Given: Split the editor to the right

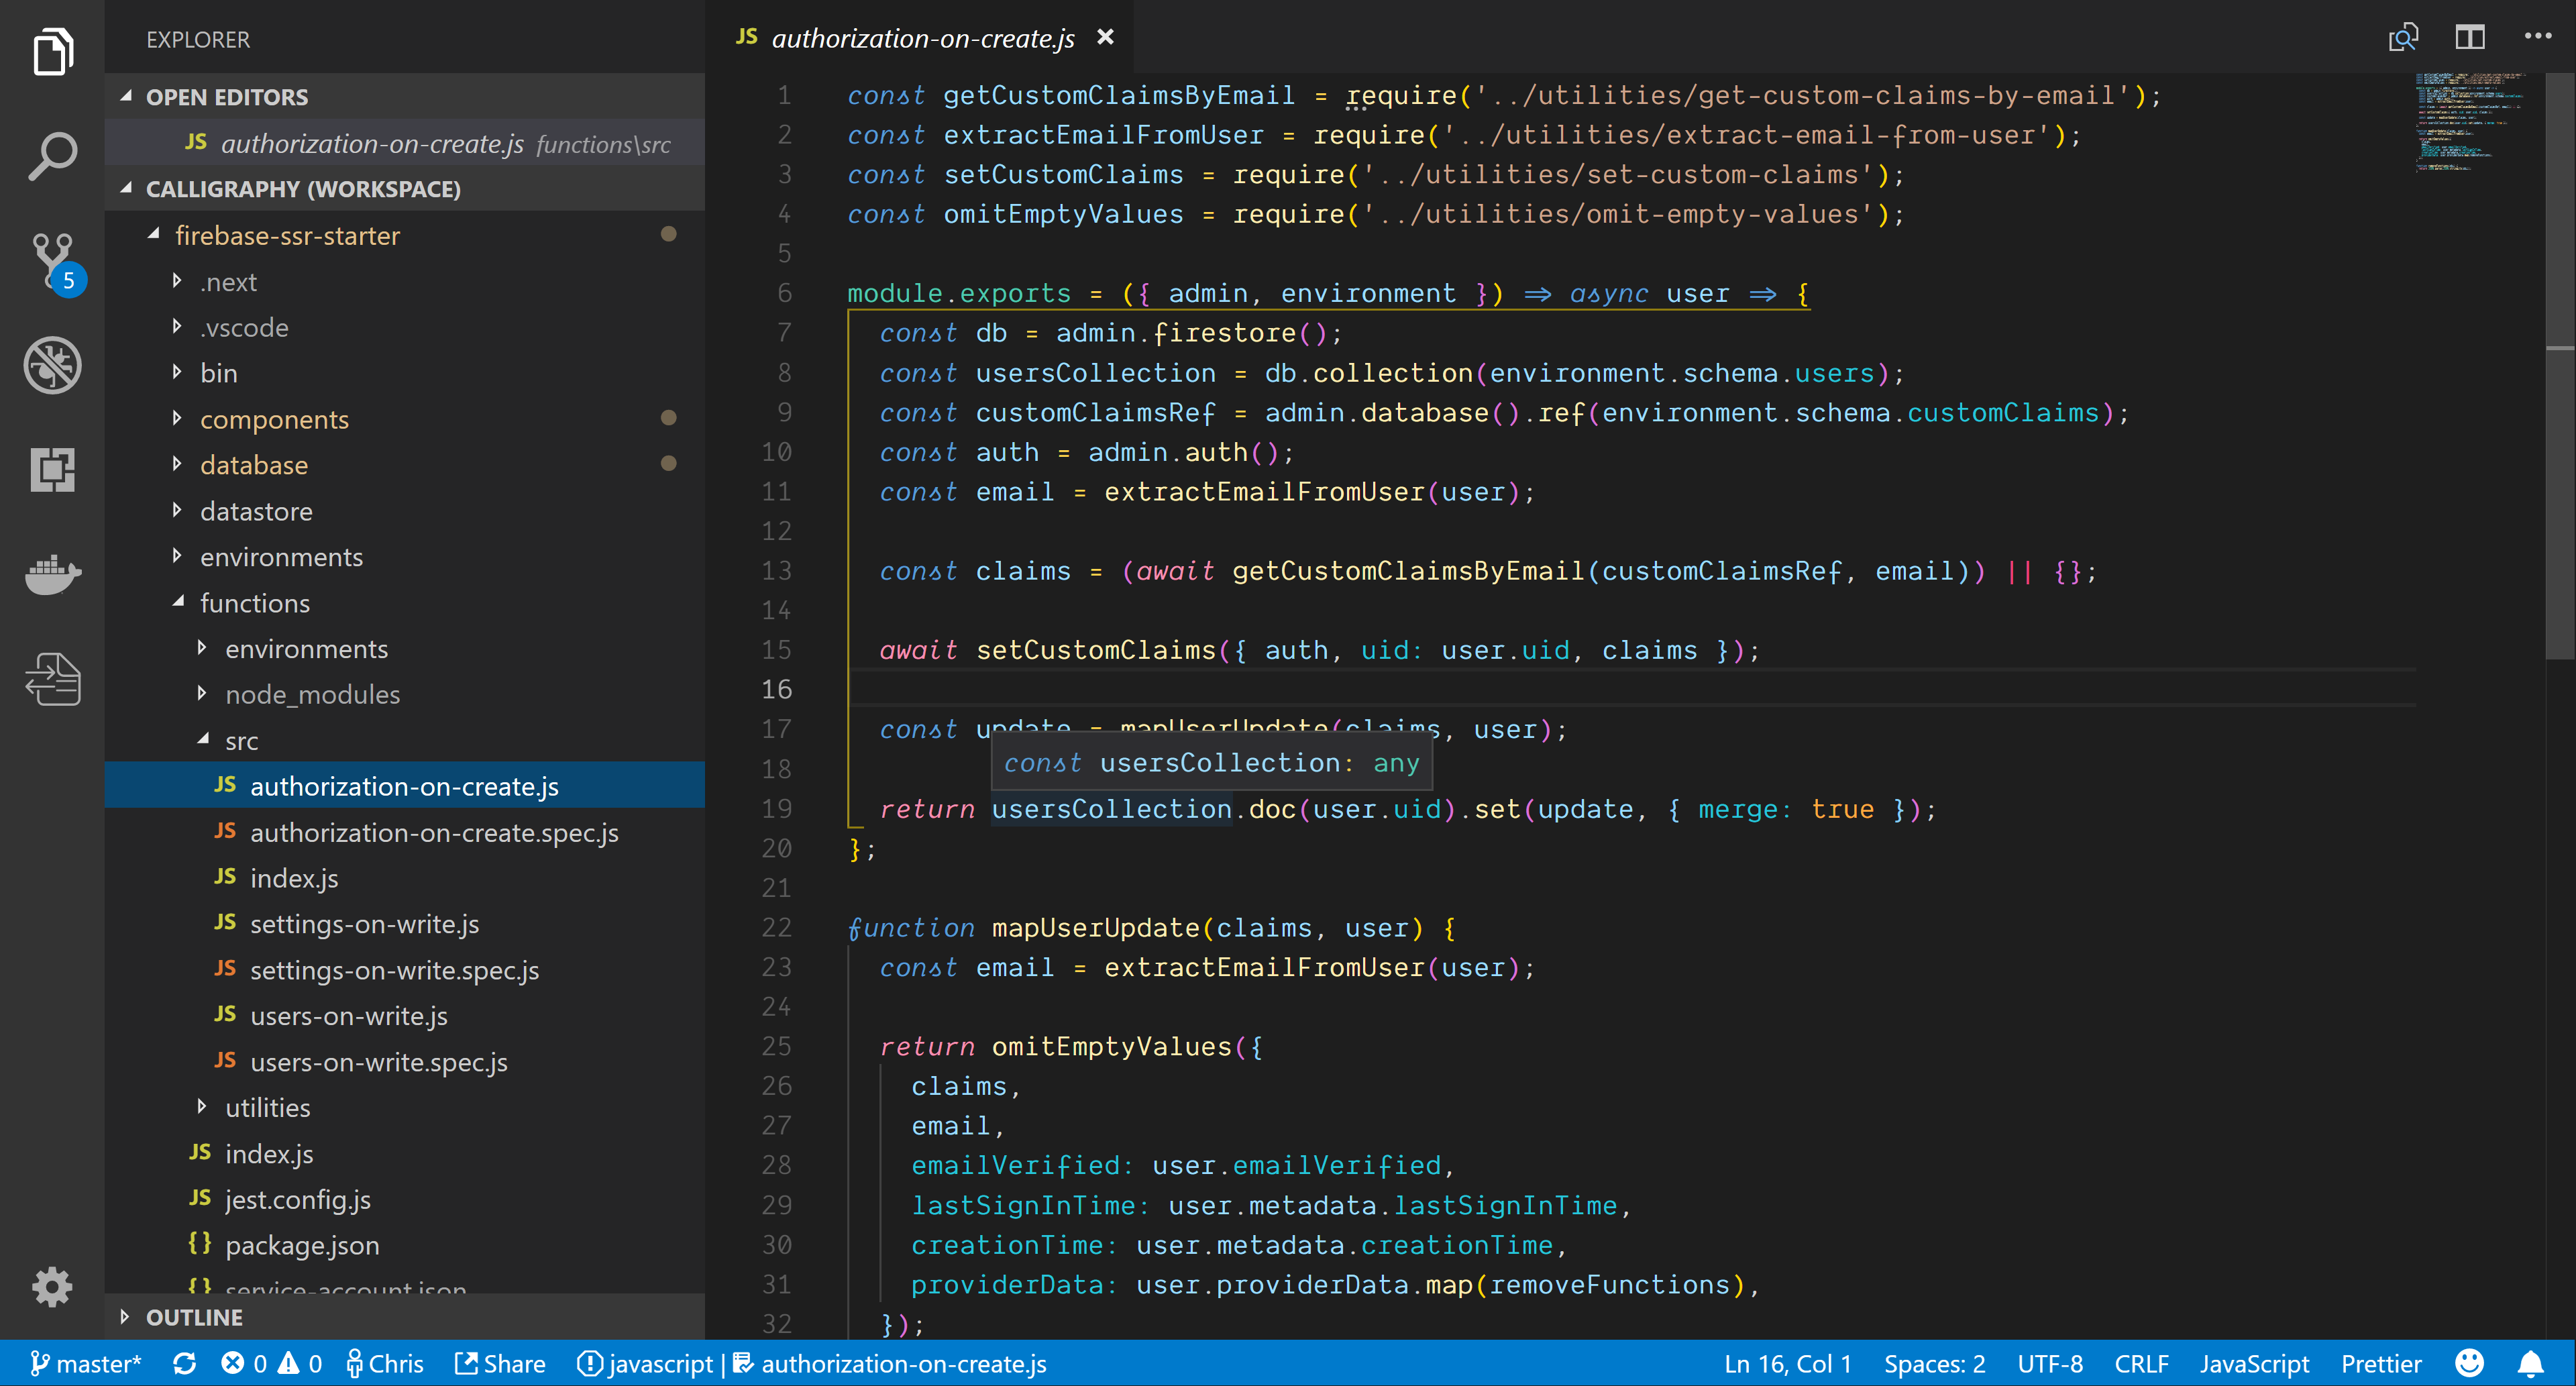Looking at the screenshot, I should click(x=2469, y=37).
